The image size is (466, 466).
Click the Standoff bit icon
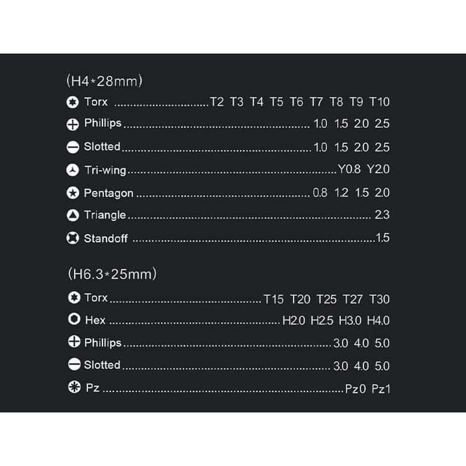(x=73, y=238)
